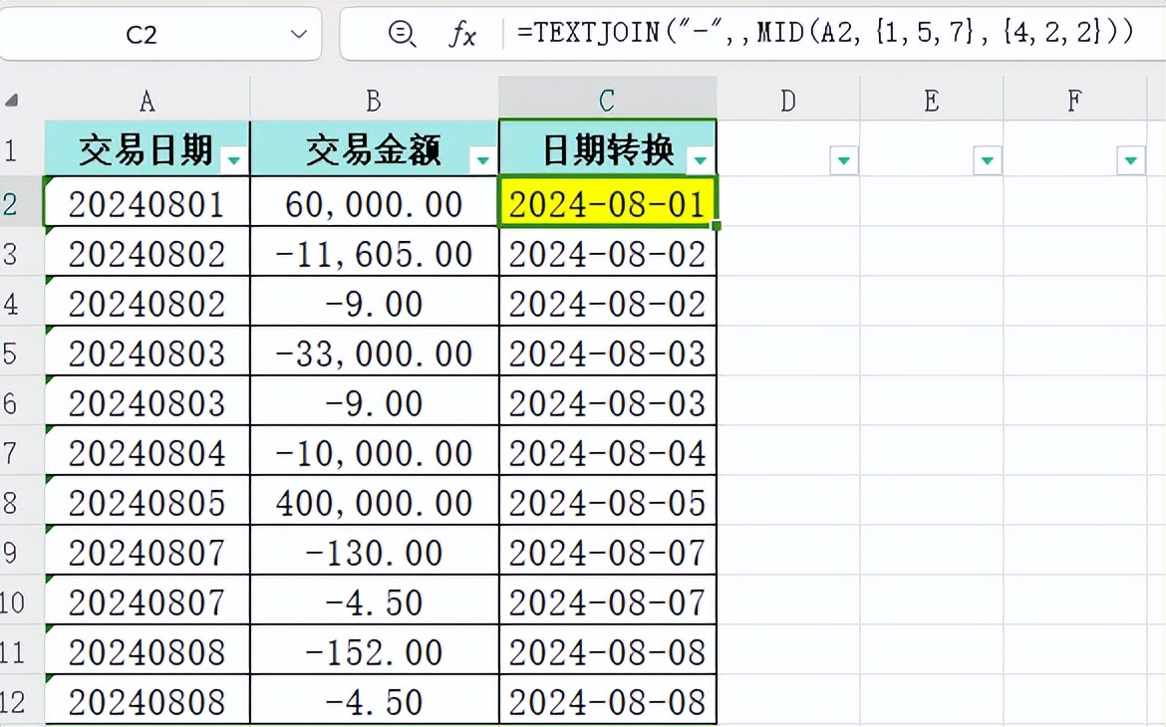Image resolution: width=1166 pixels, height=727 pixels.
Task: Select cell with 60,000.00
Action: click(374, 203)
